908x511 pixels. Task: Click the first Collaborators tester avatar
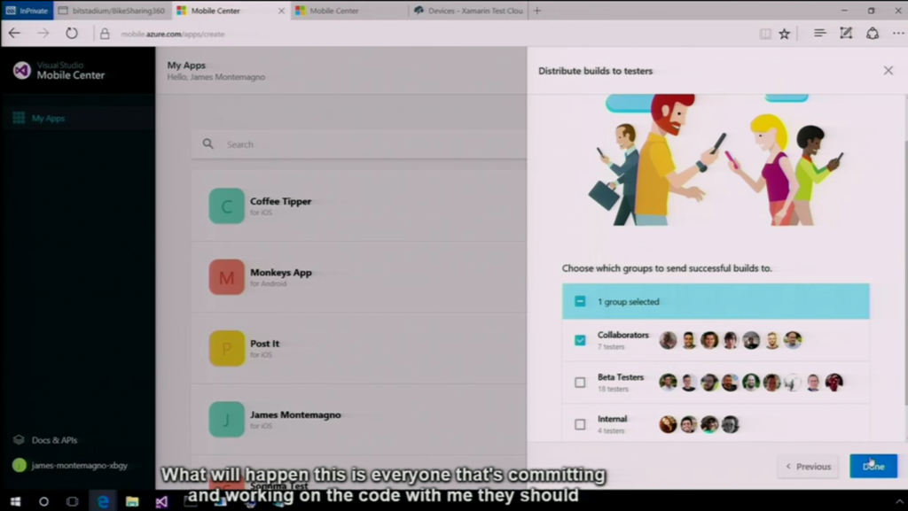(668, 340)
